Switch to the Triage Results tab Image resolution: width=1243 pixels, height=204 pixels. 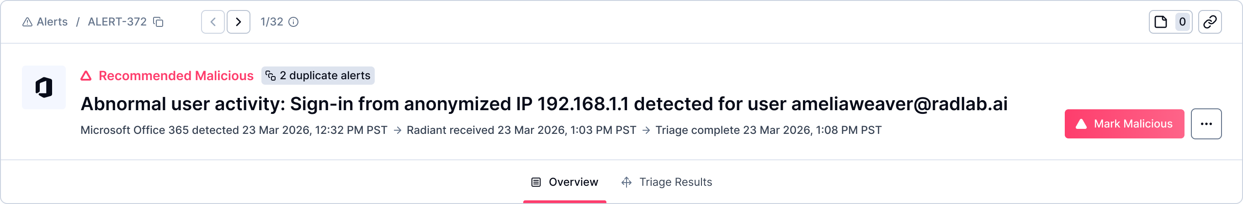pos(666,182)
